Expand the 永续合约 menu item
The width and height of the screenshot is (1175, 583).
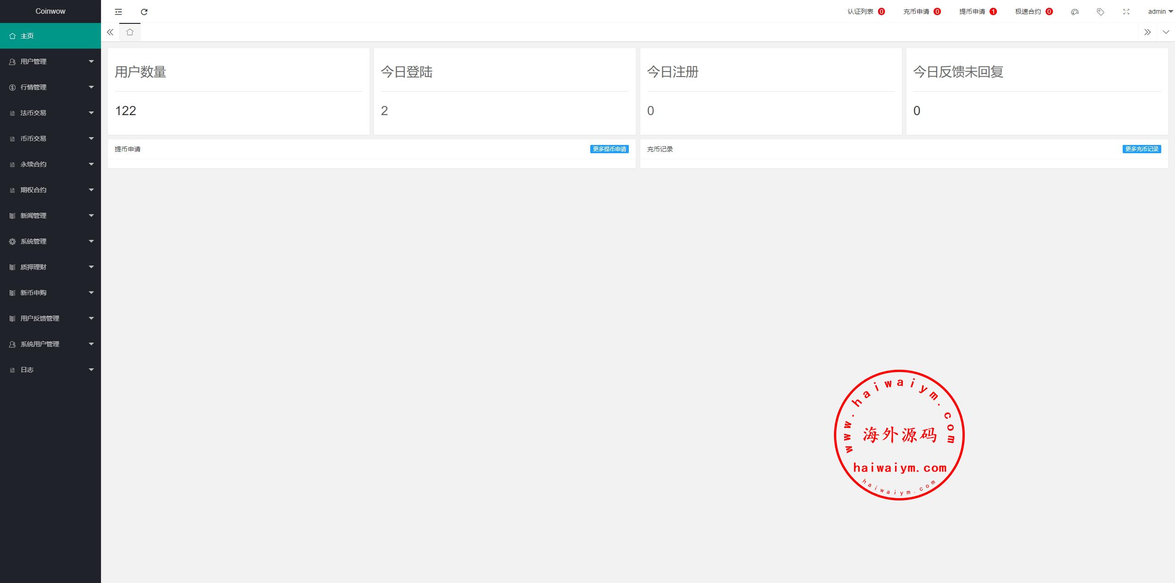click(50, 164)
